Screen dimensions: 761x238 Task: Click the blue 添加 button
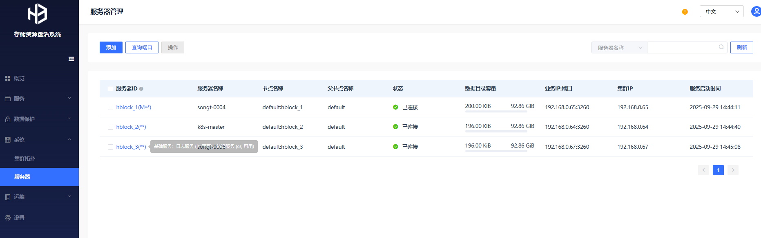[111, 48]
